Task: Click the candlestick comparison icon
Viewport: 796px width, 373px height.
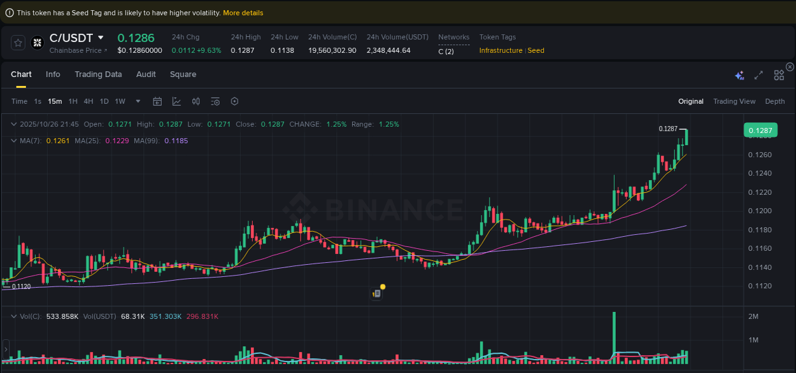Action: pos(196,101)
